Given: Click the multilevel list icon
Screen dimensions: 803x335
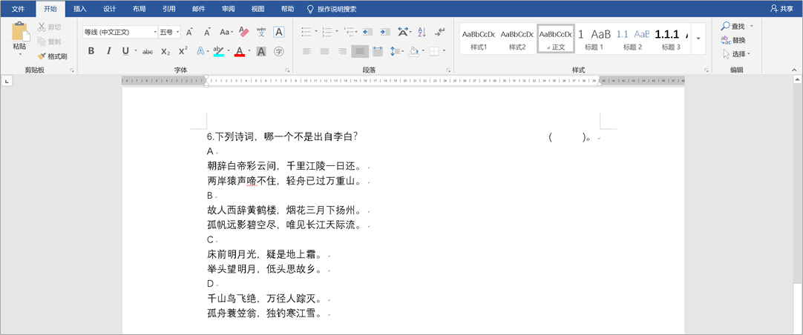Looking at the screenshot, I should tap(350, 32).
